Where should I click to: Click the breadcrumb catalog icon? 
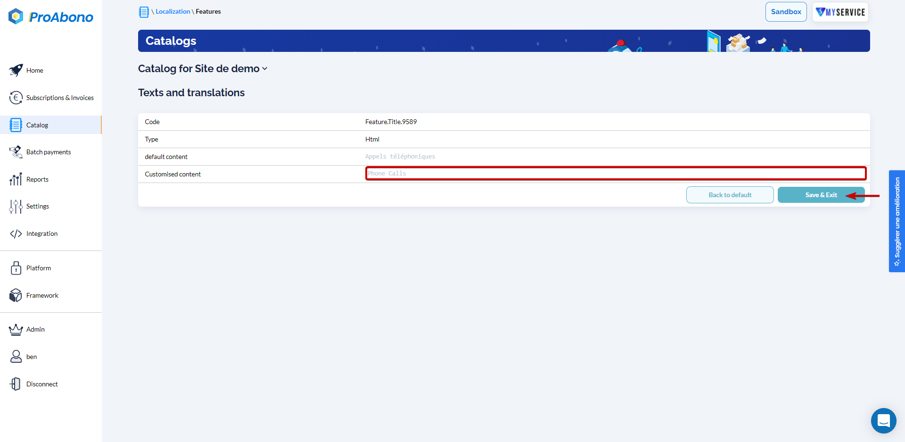[144, 12]
